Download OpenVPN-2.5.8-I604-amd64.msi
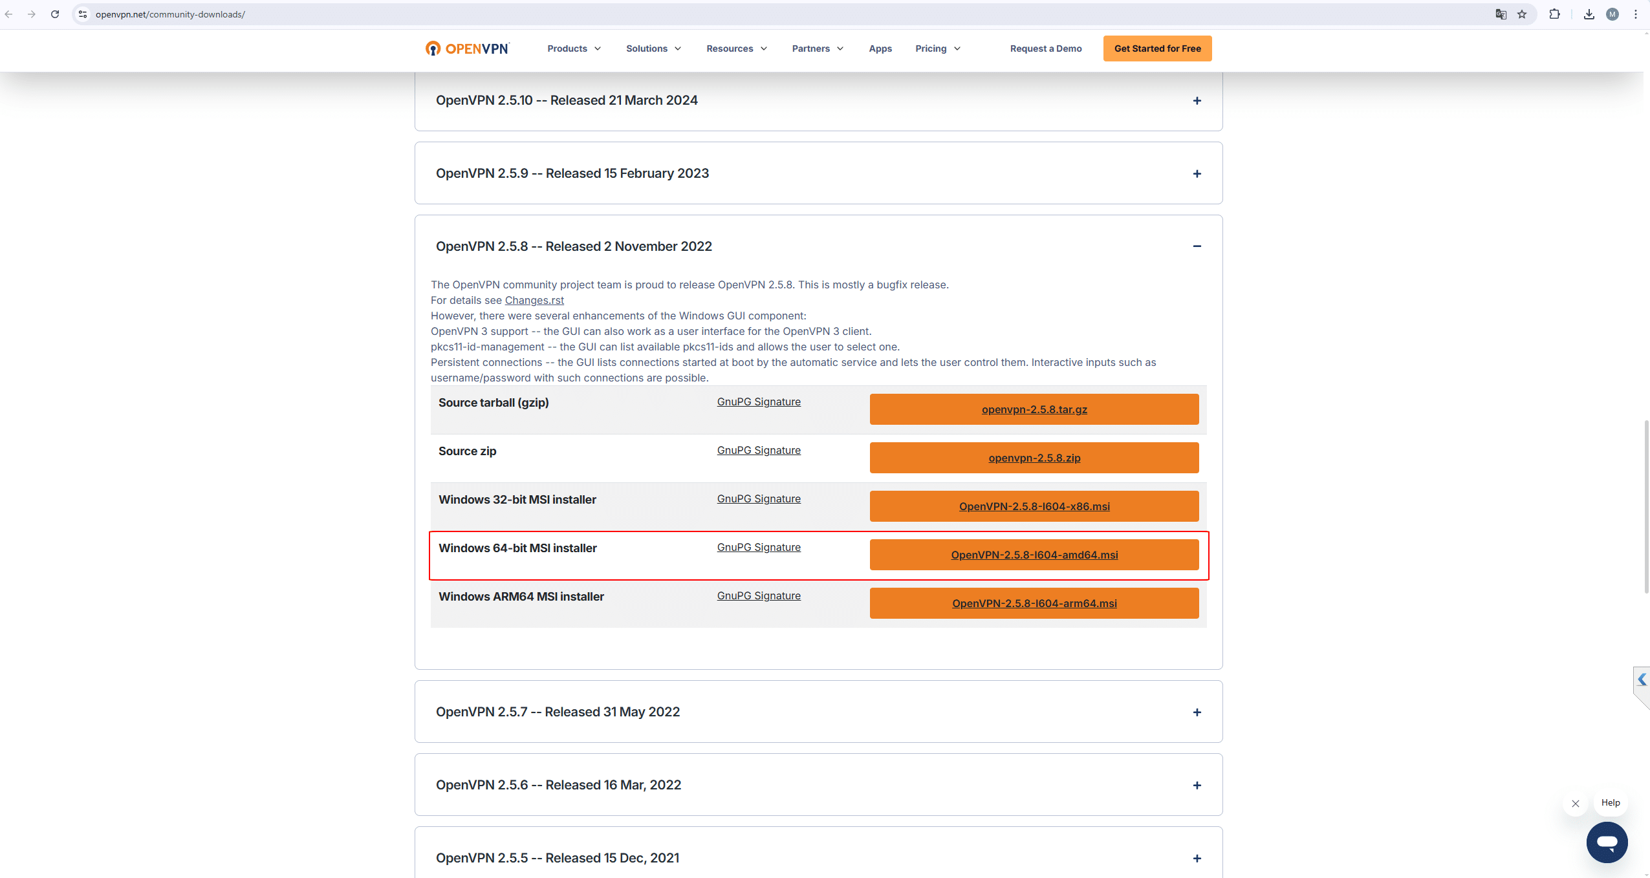 click(1034, 555)
